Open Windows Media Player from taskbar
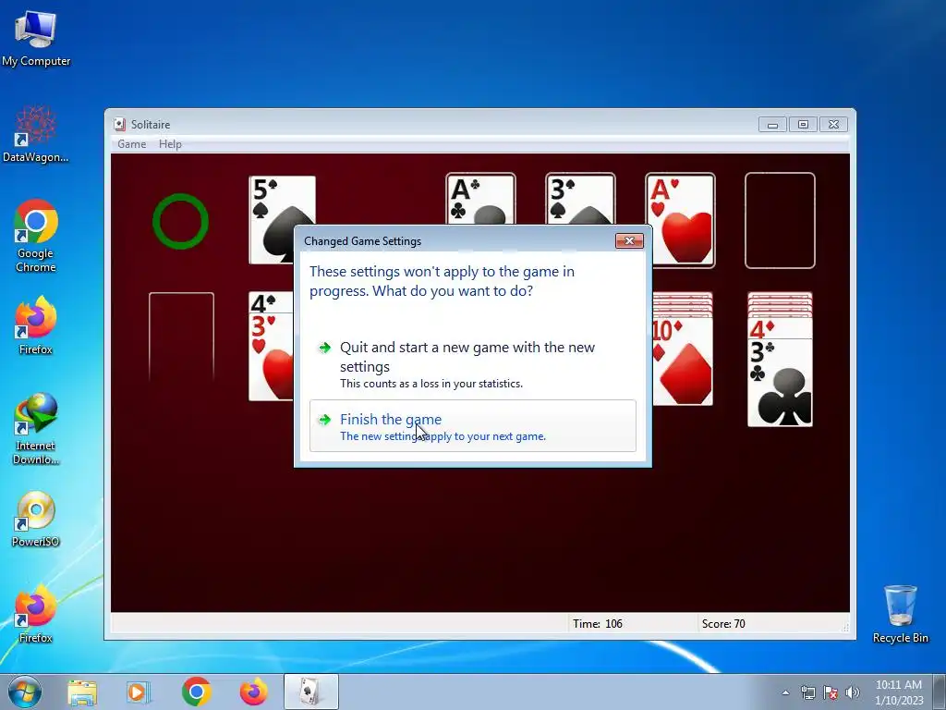946x710 pixels. tap(139, 692)
